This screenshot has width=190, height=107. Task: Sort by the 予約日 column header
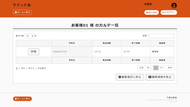coord(72,43)
